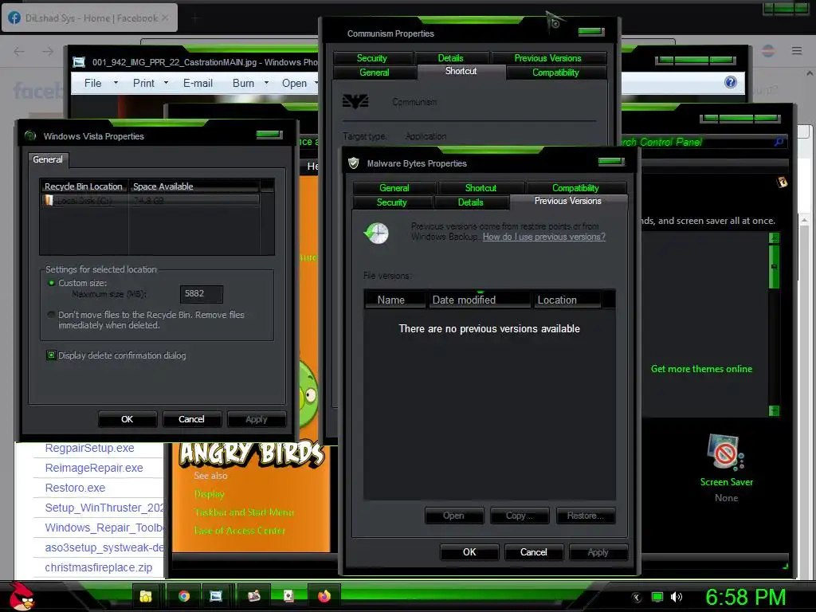Open Previous Versions tab in Communism Properties
This screenshot has width=816, height=612.
click(548, 57)
